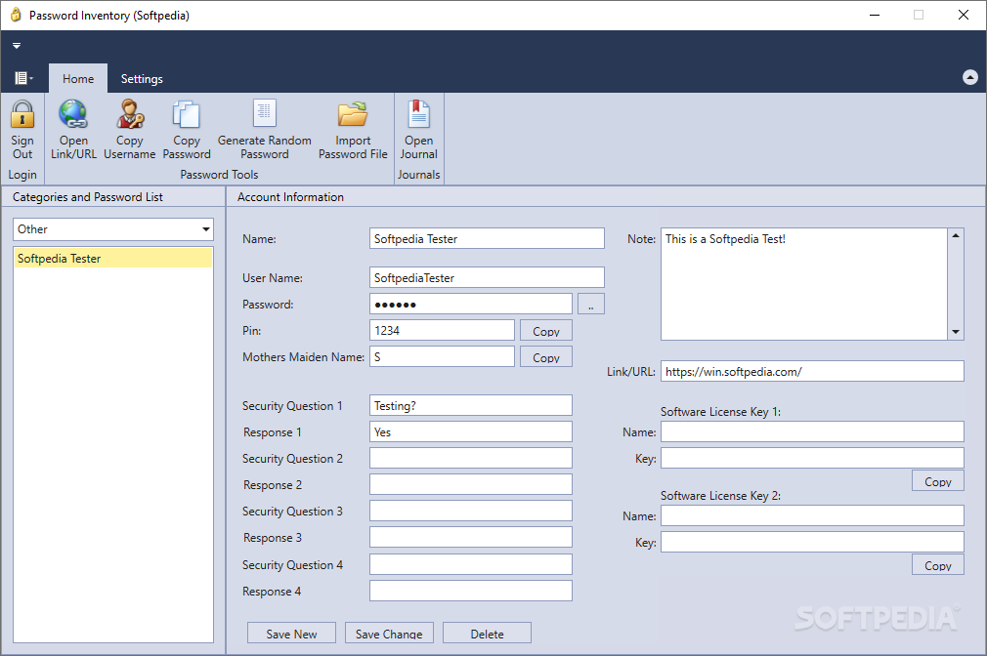This screenshot has width=987, height=656.
Task: Open Journal ribbon icon
Action: (418, 114)
